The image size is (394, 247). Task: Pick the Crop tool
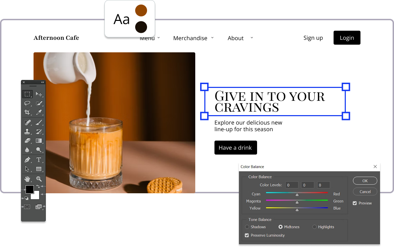(27, 112)
